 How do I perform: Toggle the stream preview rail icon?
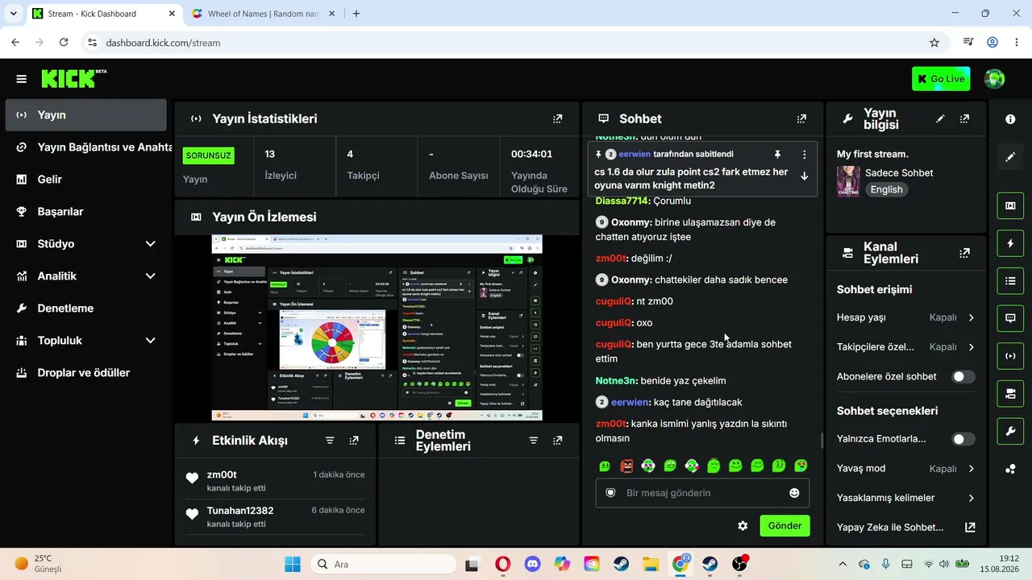click(1010, 205)
